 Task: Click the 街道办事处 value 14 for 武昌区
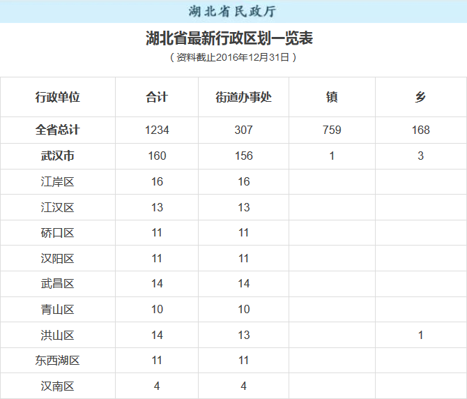tap(244, 284)
